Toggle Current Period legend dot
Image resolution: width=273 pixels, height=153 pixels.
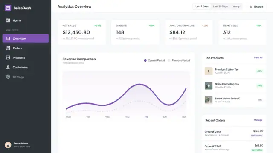145,60
